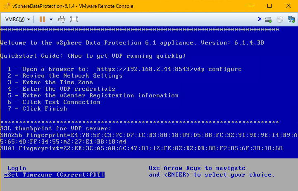
Task: Click the 'Click Test Connection' line
Action: pos(54,102)
